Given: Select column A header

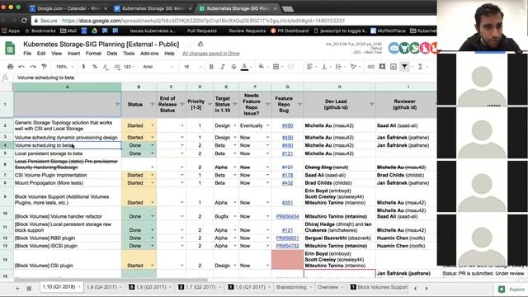Looking at the screenshot, I should click(68, 87).
